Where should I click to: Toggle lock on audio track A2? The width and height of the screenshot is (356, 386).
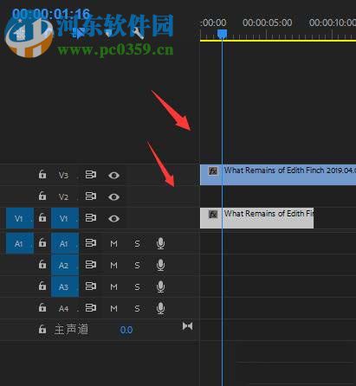click(x=42, y=265)
